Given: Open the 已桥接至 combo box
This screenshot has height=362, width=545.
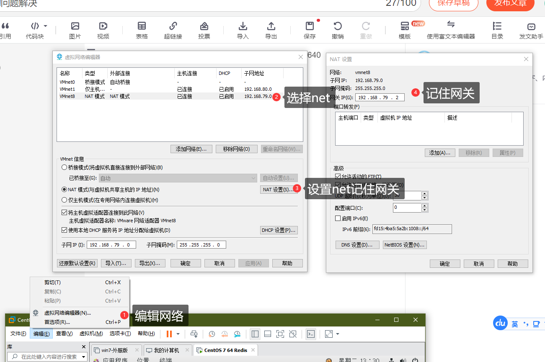Looking at the screenshot, I should click(178, 178).
